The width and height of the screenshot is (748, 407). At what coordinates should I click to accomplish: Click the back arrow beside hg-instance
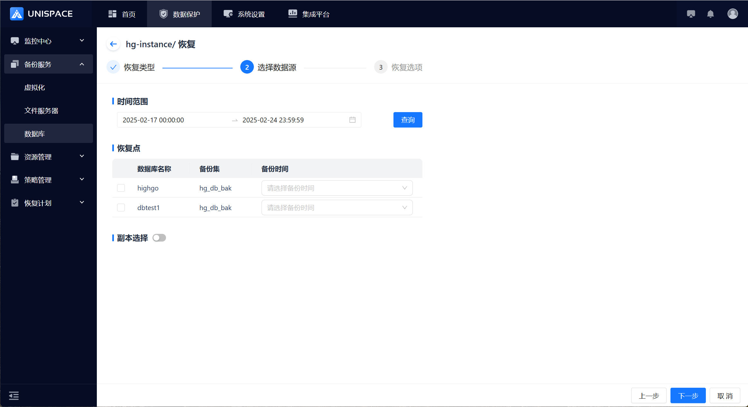[113, 44]
